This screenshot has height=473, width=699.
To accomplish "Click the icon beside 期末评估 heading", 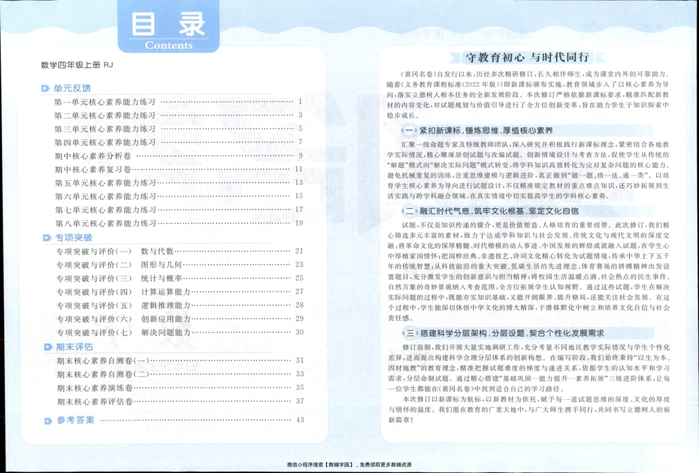I will (x=47, y=346).
